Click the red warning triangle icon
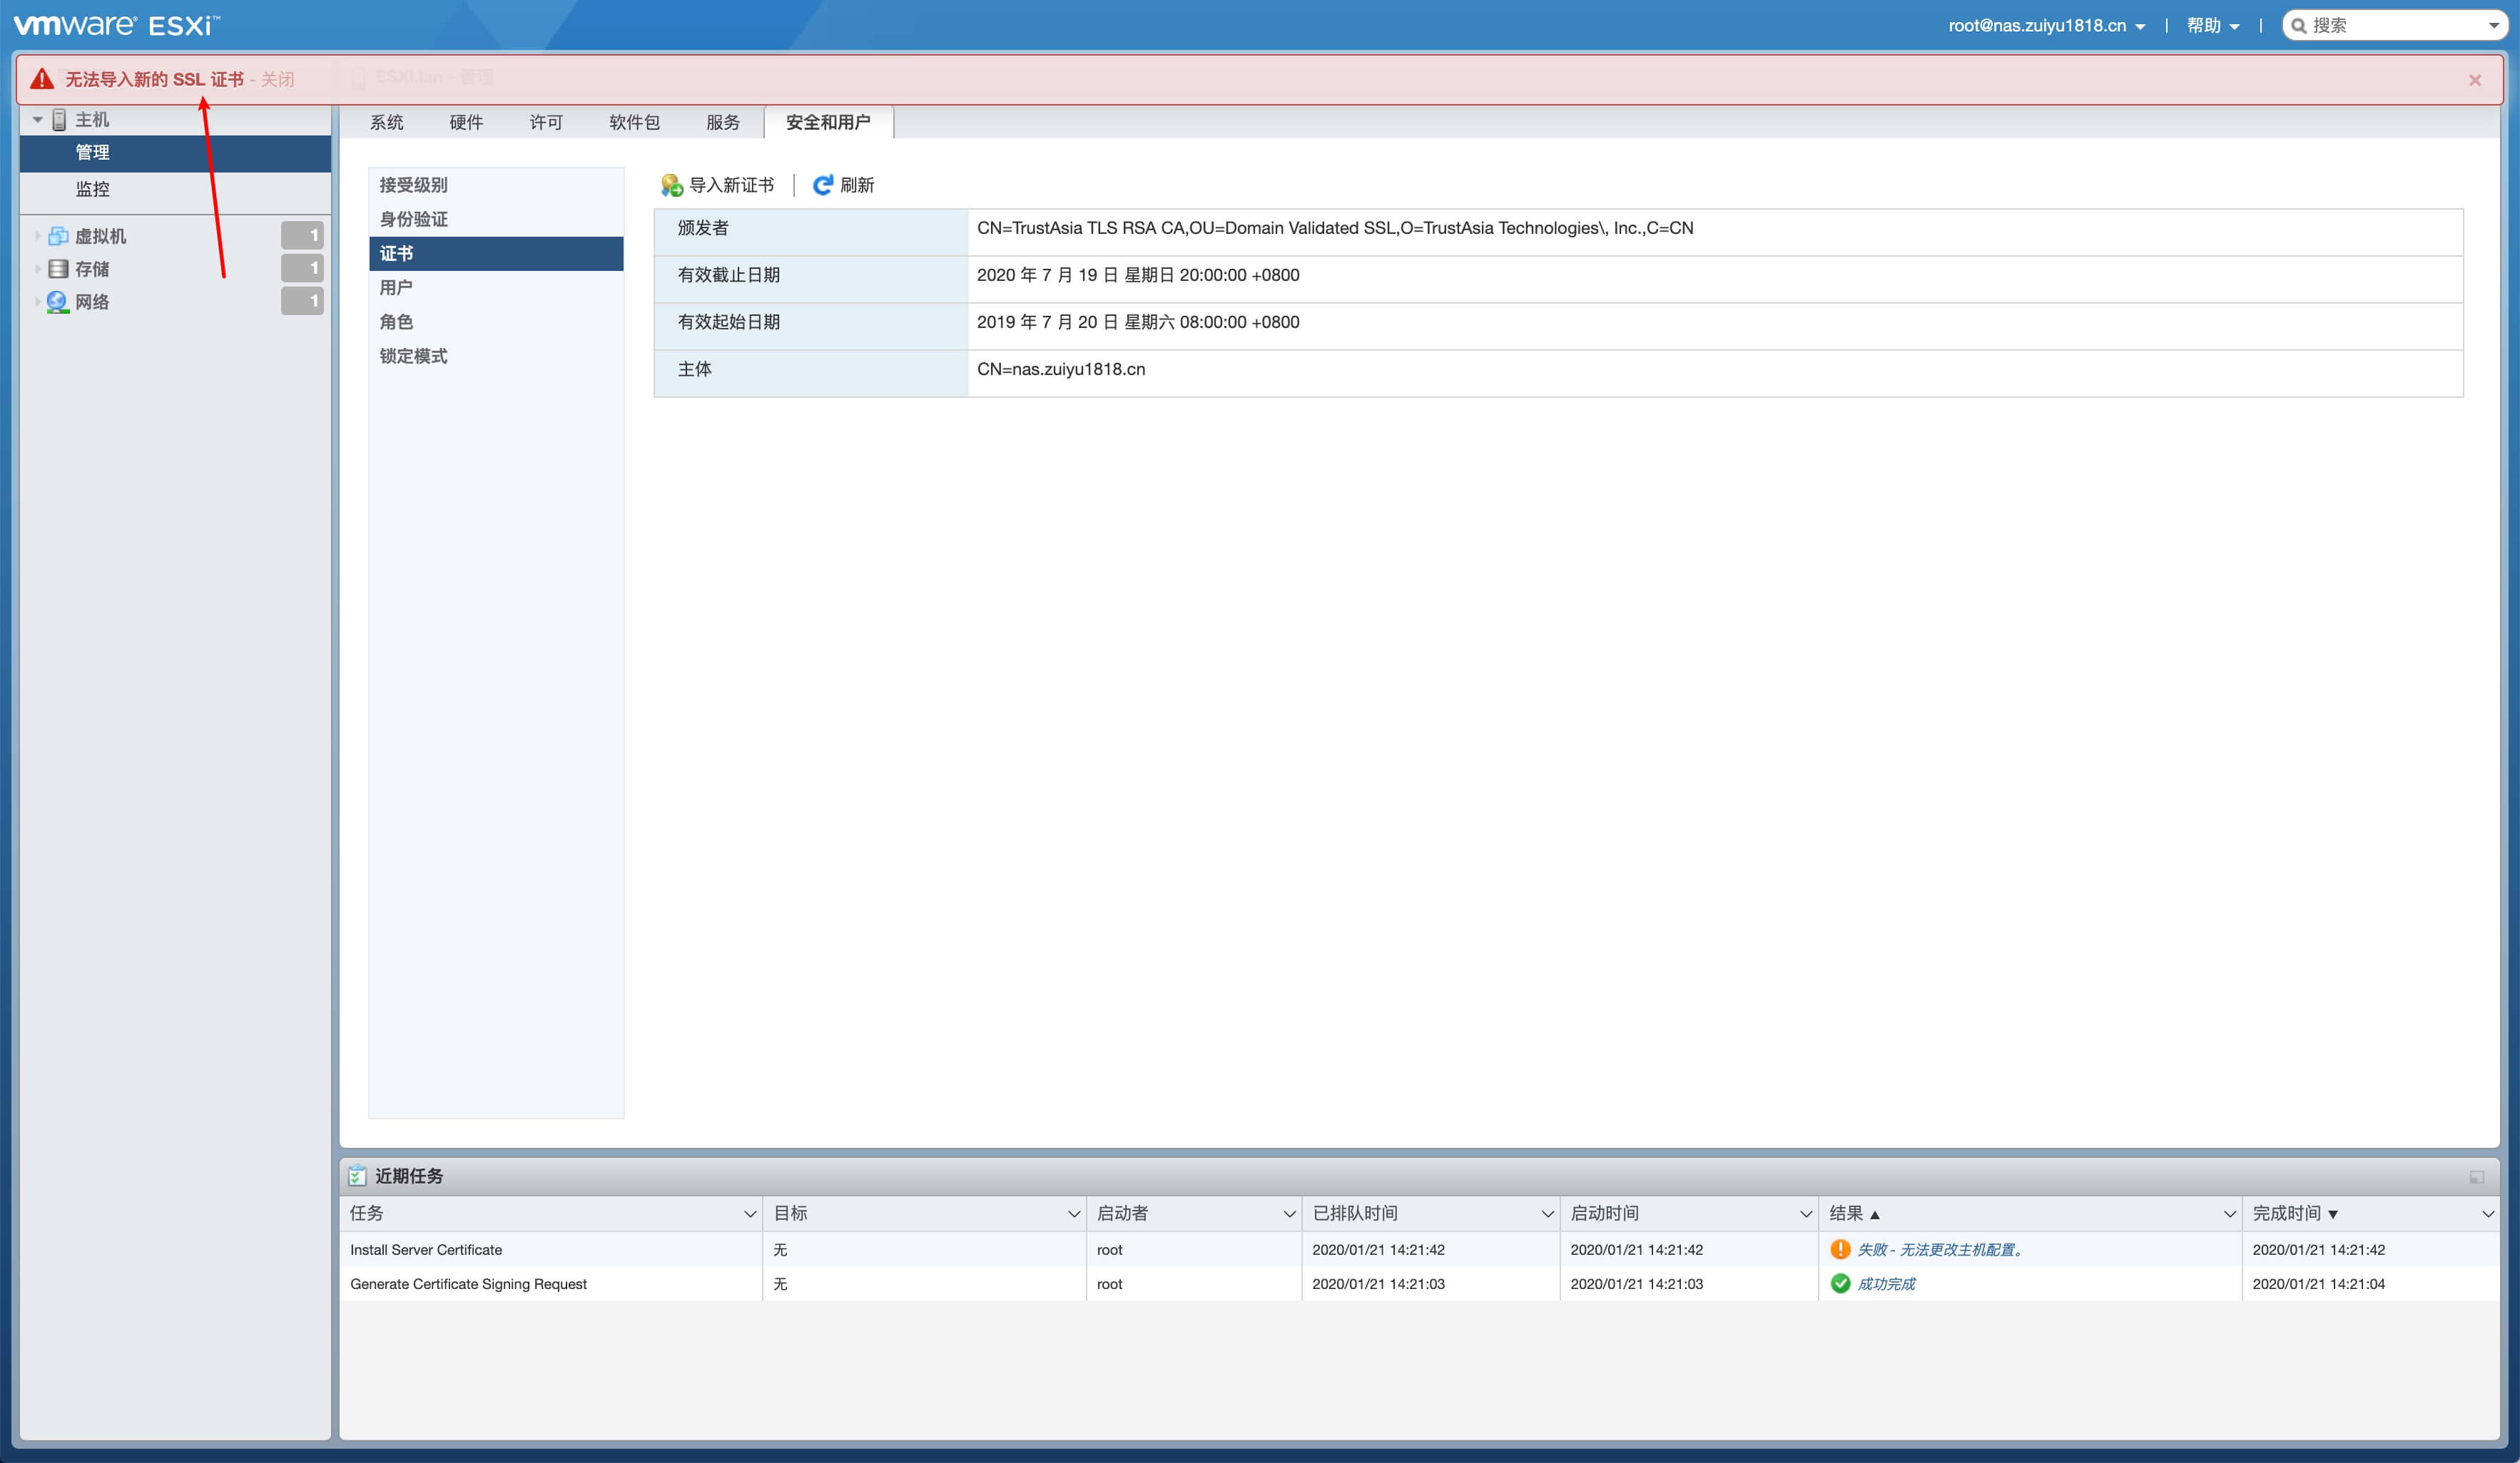The image size is (2520, 1463). [42, 79]
